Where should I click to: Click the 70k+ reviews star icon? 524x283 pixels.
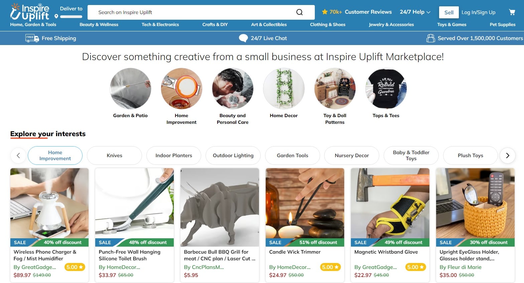[x=324, y=12]
